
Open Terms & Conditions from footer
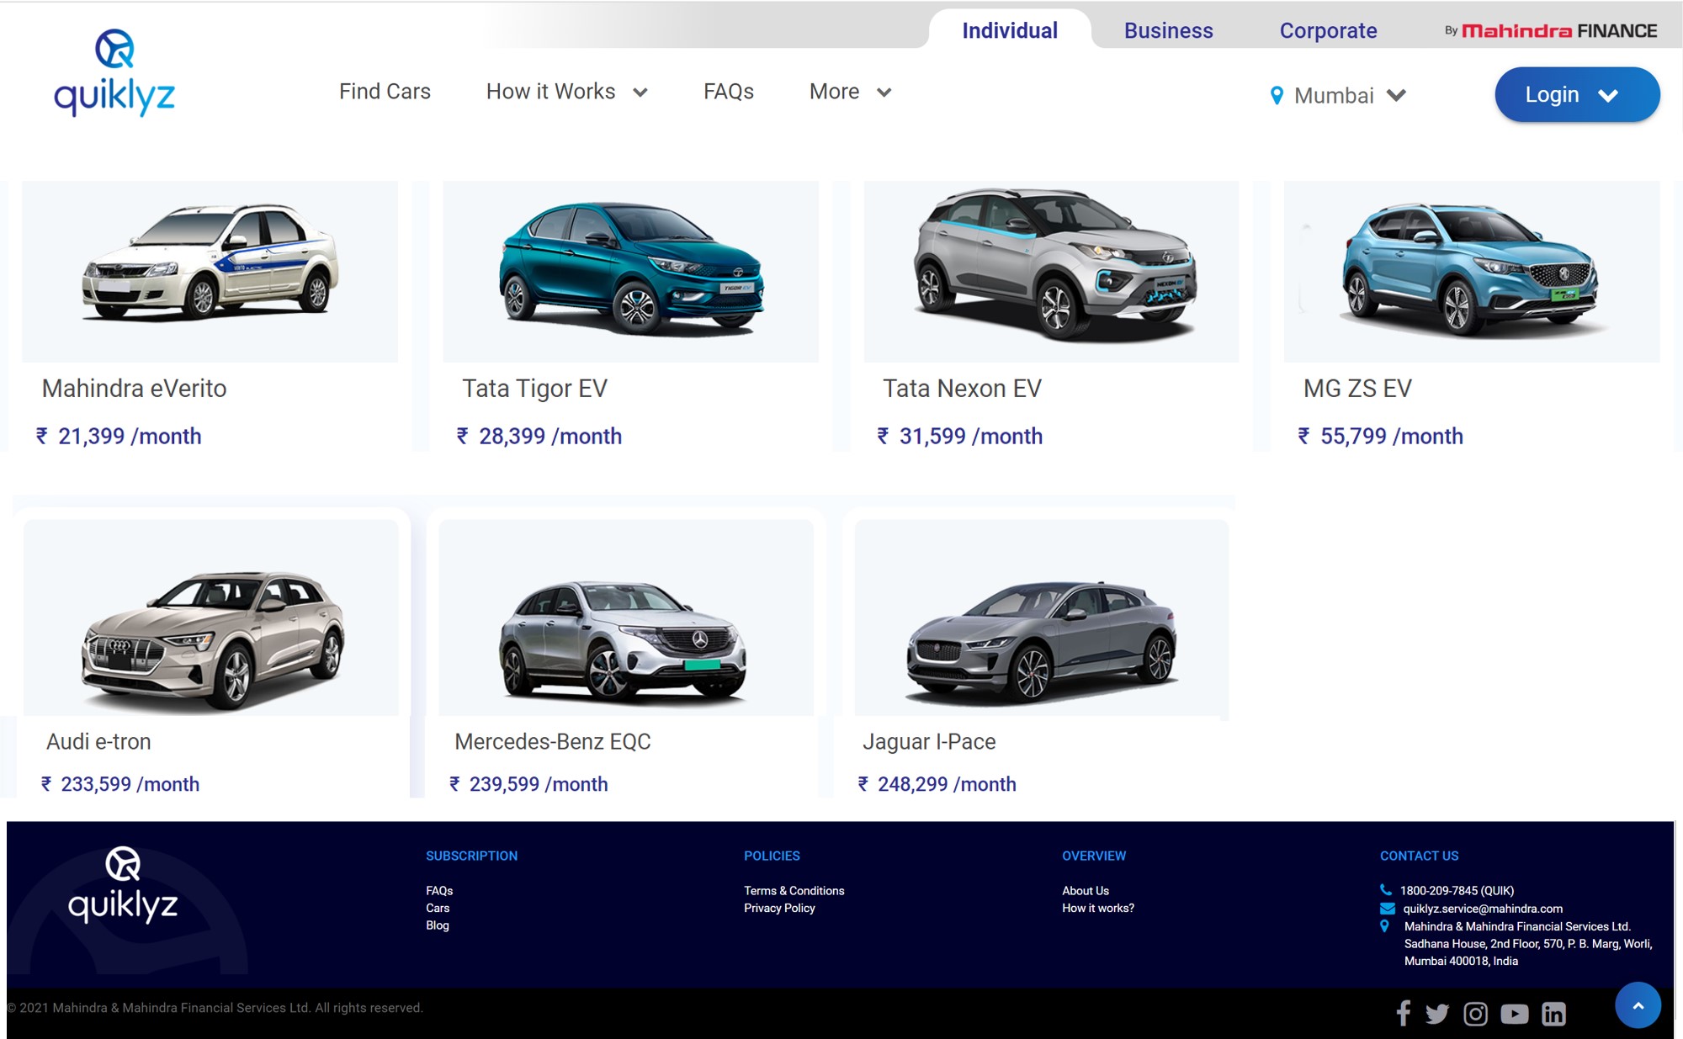point(794,890)
